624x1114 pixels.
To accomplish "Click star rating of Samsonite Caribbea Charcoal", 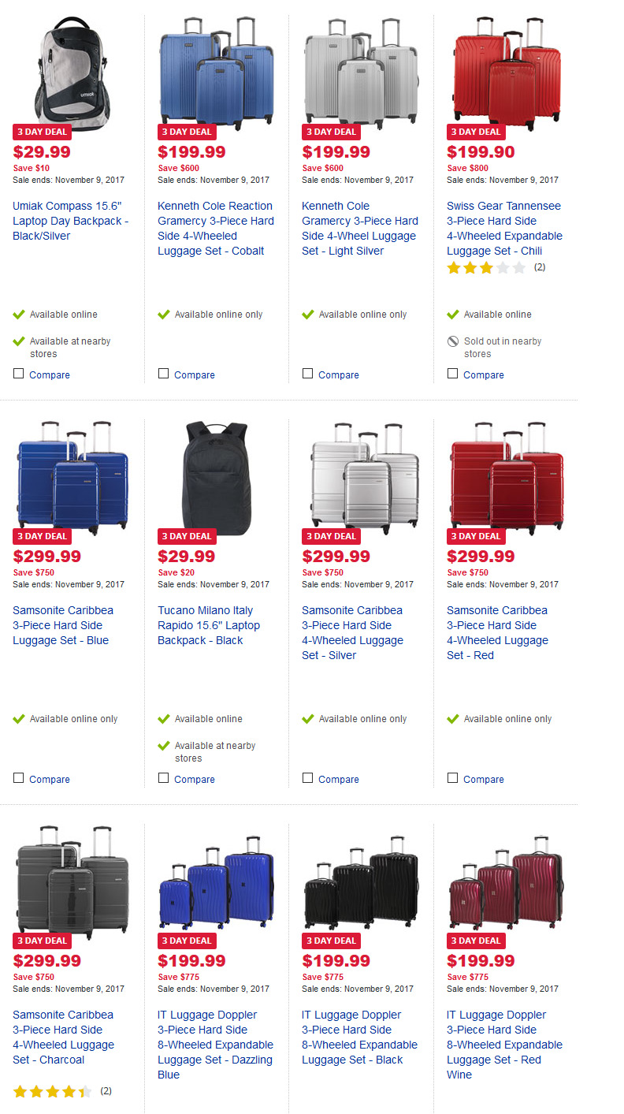I will pos(52,1092).
